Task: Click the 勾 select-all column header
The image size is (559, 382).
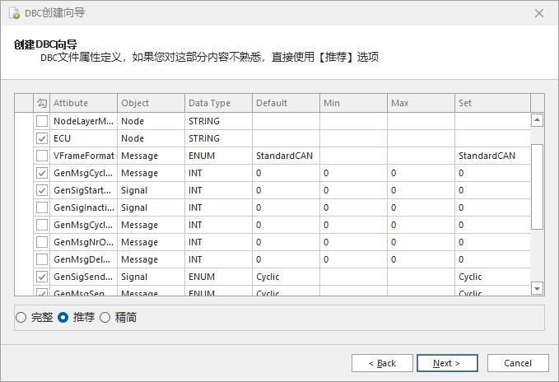Action: point(42,103)
